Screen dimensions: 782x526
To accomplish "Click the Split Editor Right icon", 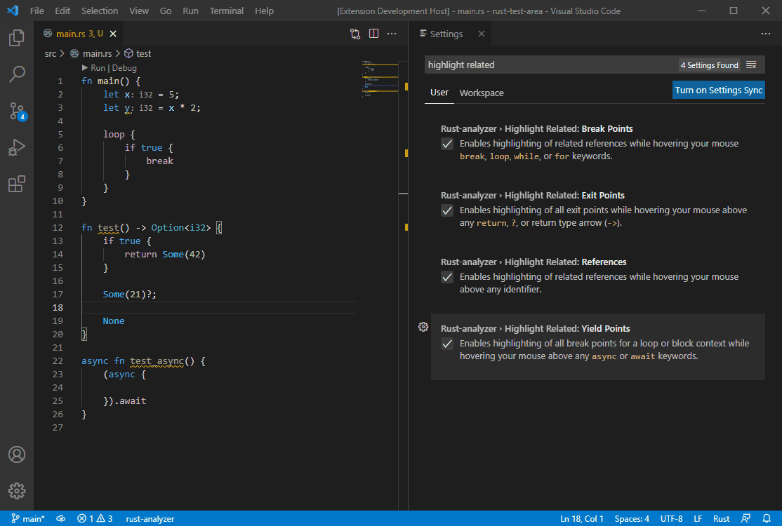I will coord(373,34).
